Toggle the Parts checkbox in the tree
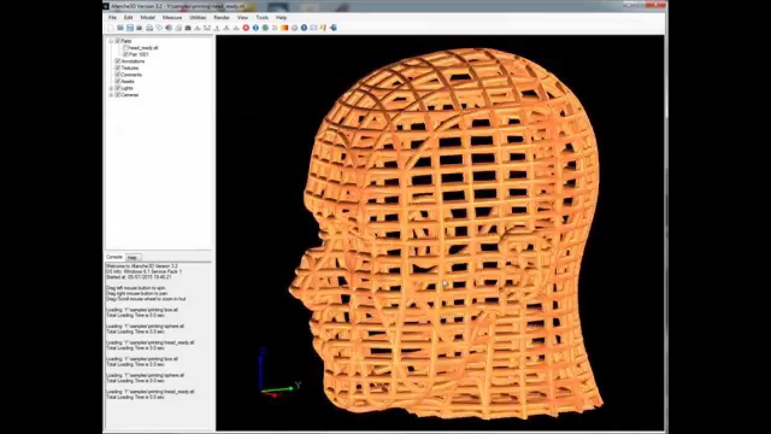The height and width of the screenshot is (434, 771). pyautogui.click(x=118, y=41)
